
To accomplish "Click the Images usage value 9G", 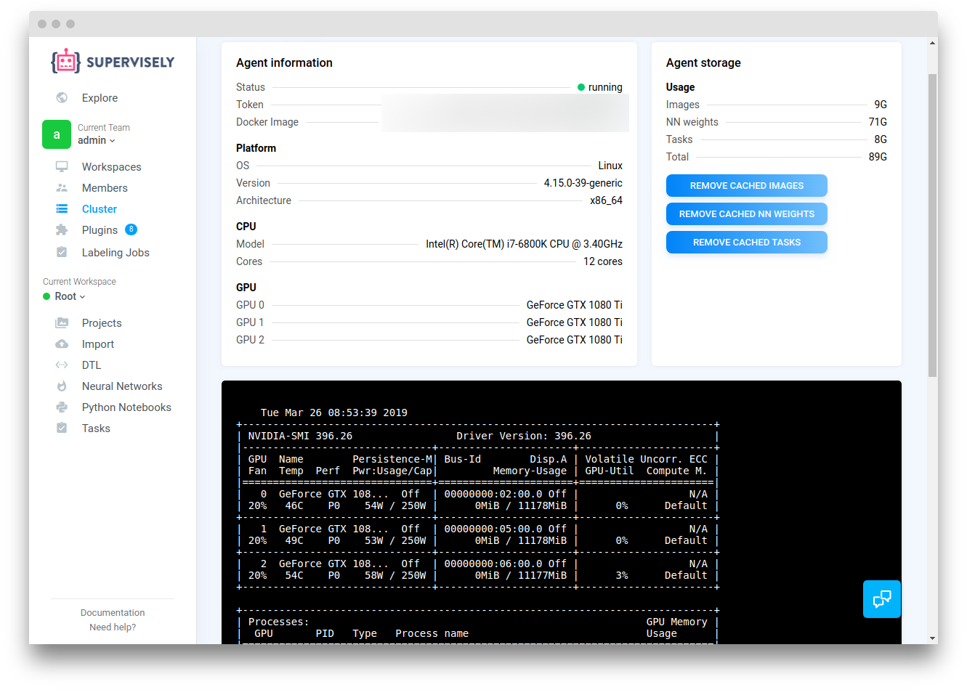I will tap(881, 105).
